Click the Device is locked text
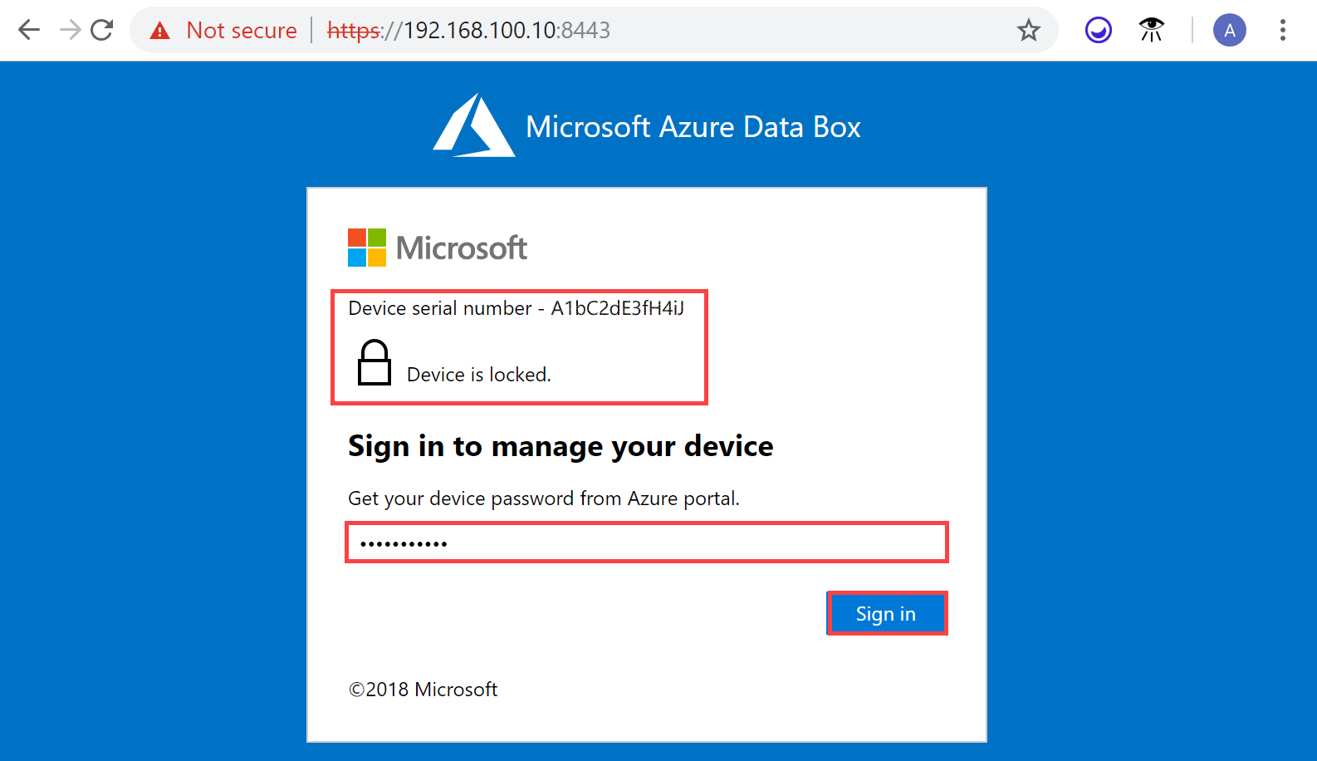This screenshot has height=761, width=1317. [479, 375]
